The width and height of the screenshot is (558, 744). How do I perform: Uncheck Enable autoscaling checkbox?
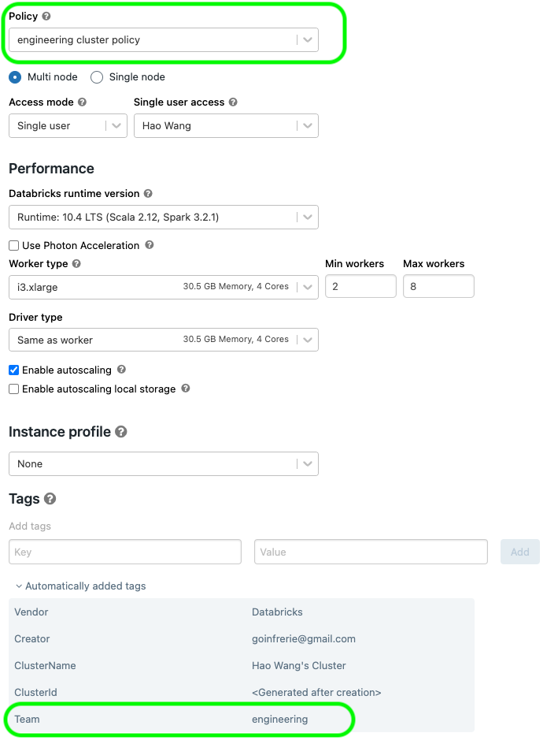click(13, 370)
